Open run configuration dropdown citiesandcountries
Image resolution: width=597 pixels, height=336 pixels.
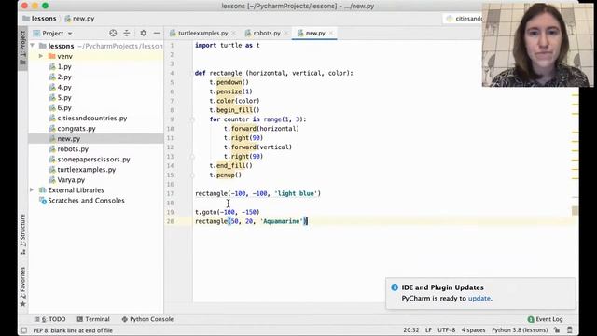click(x=464, y=19)
